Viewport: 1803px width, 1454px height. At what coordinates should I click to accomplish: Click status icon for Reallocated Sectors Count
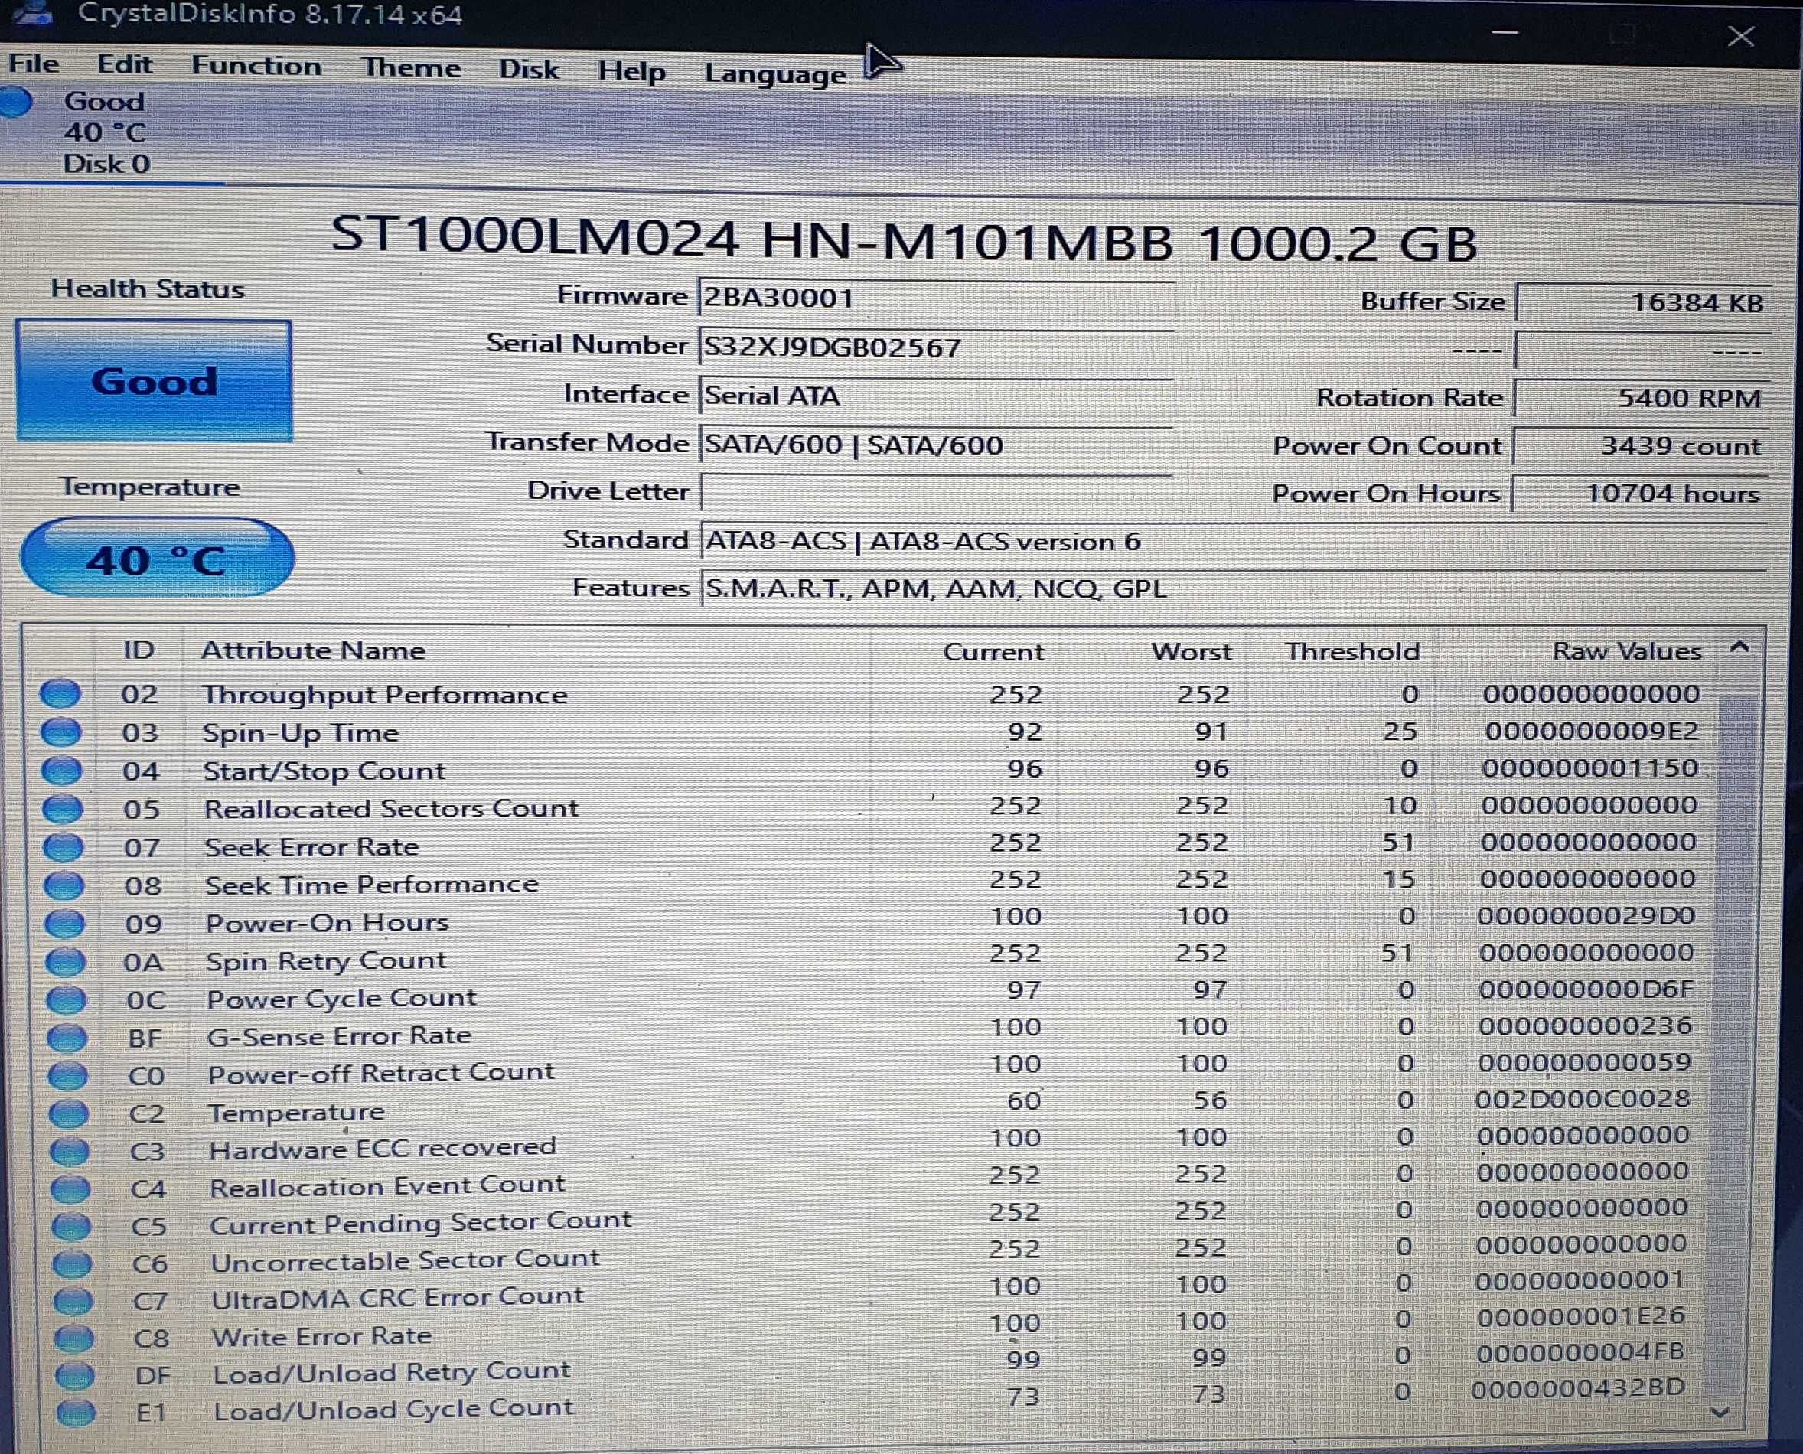[63, 809]
